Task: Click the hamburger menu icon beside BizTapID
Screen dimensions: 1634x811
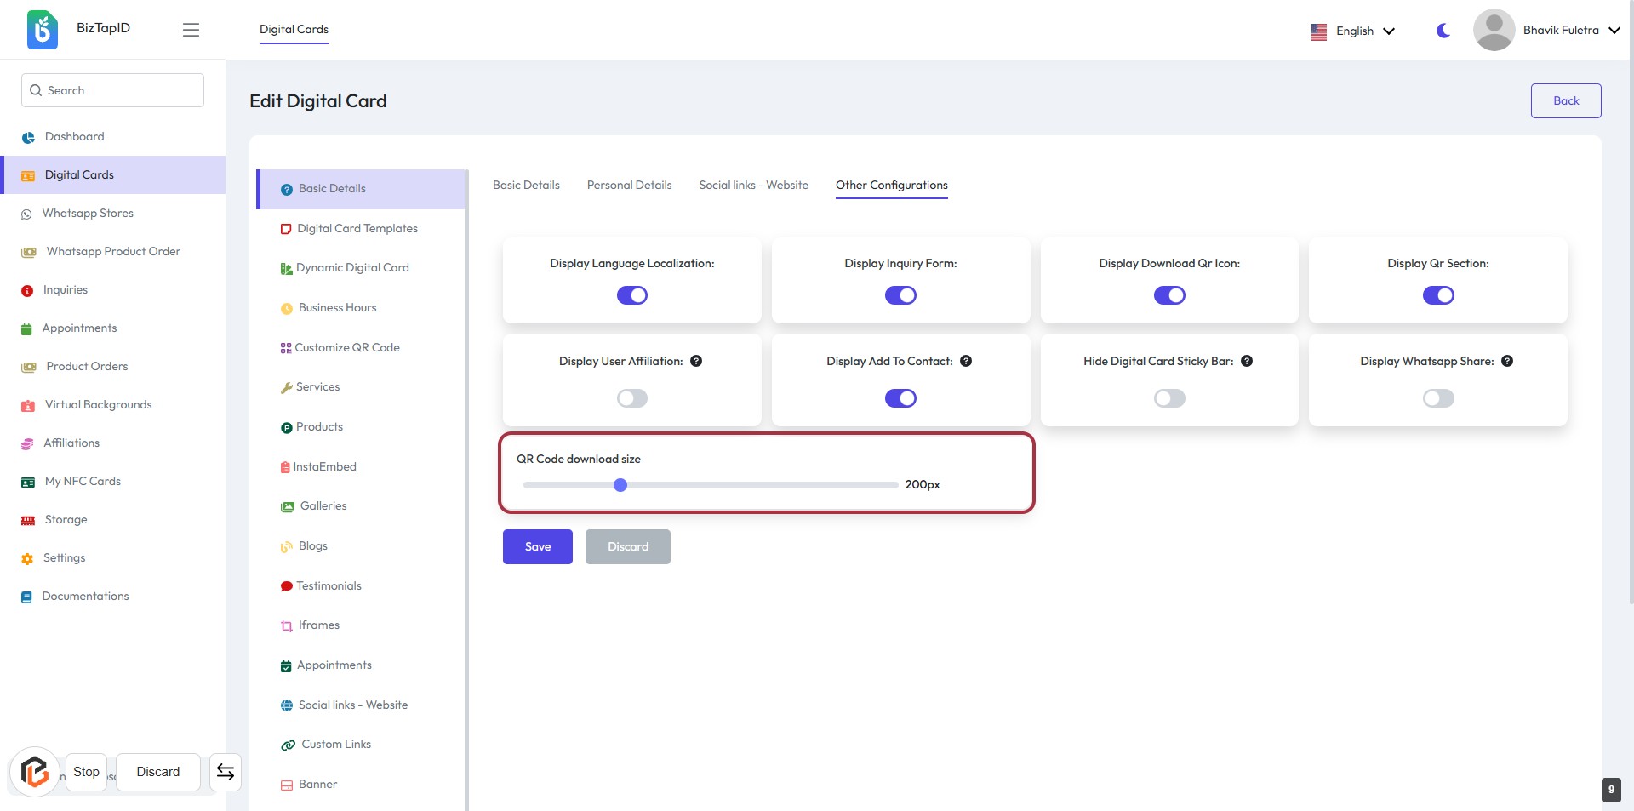Action: pyautogui.click(x=191, y=30)
